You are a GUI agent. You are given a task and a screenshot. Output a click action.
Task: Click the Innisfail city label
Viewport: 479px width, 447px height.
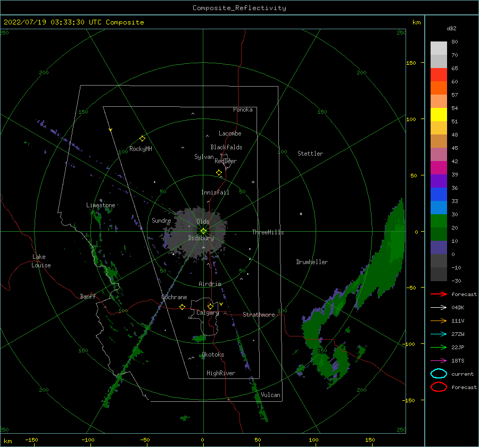tap(215, 192)
